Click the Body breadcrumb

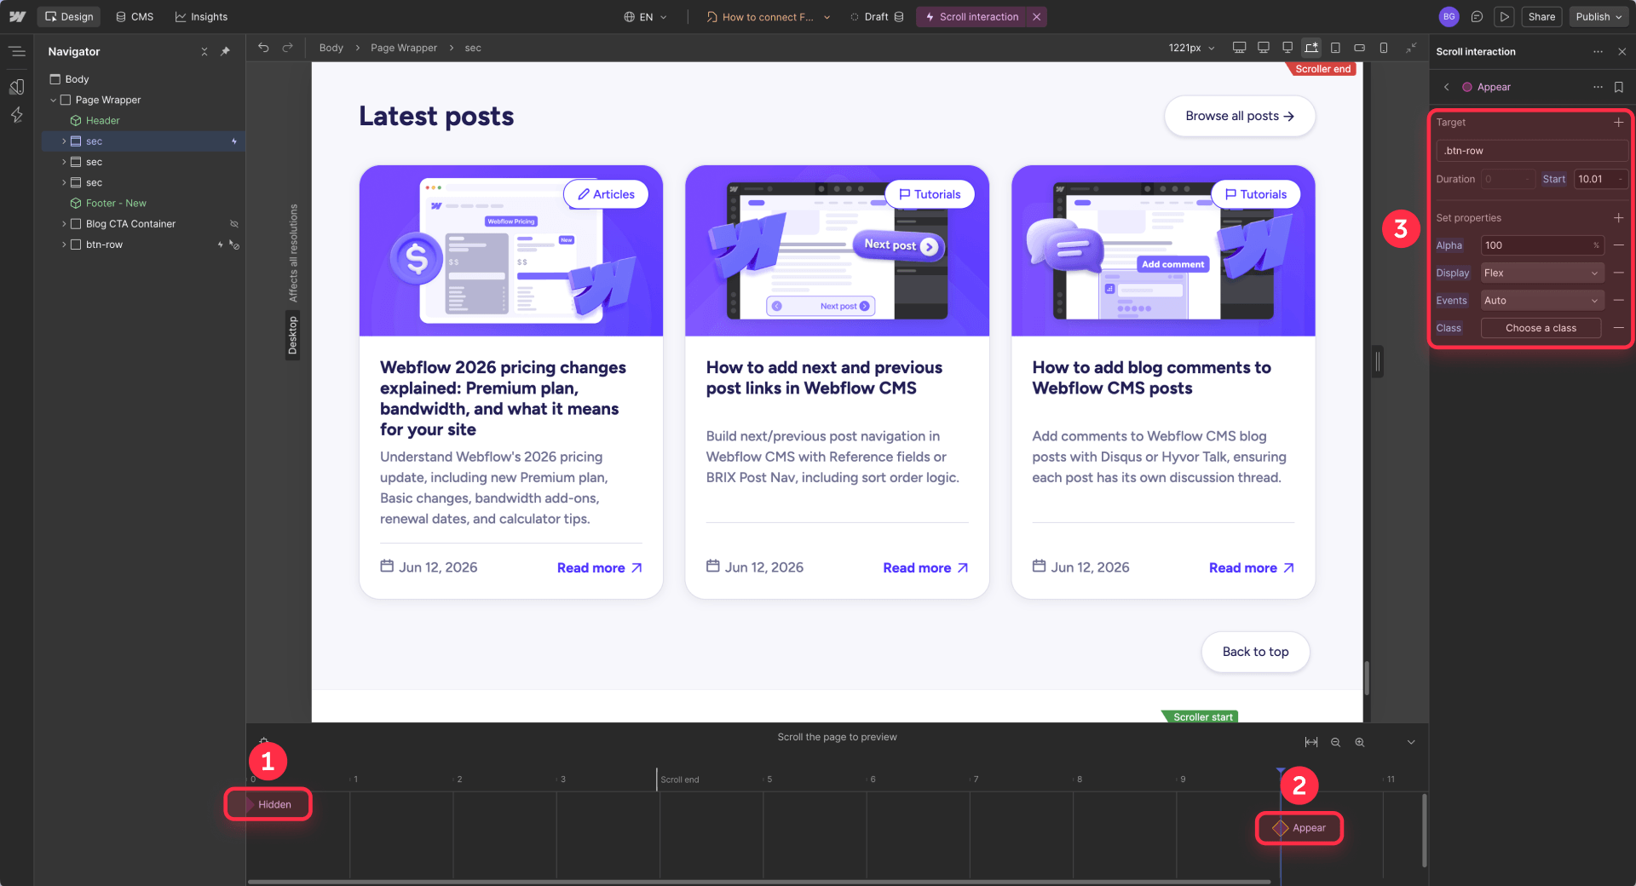[x=331, y=48]
